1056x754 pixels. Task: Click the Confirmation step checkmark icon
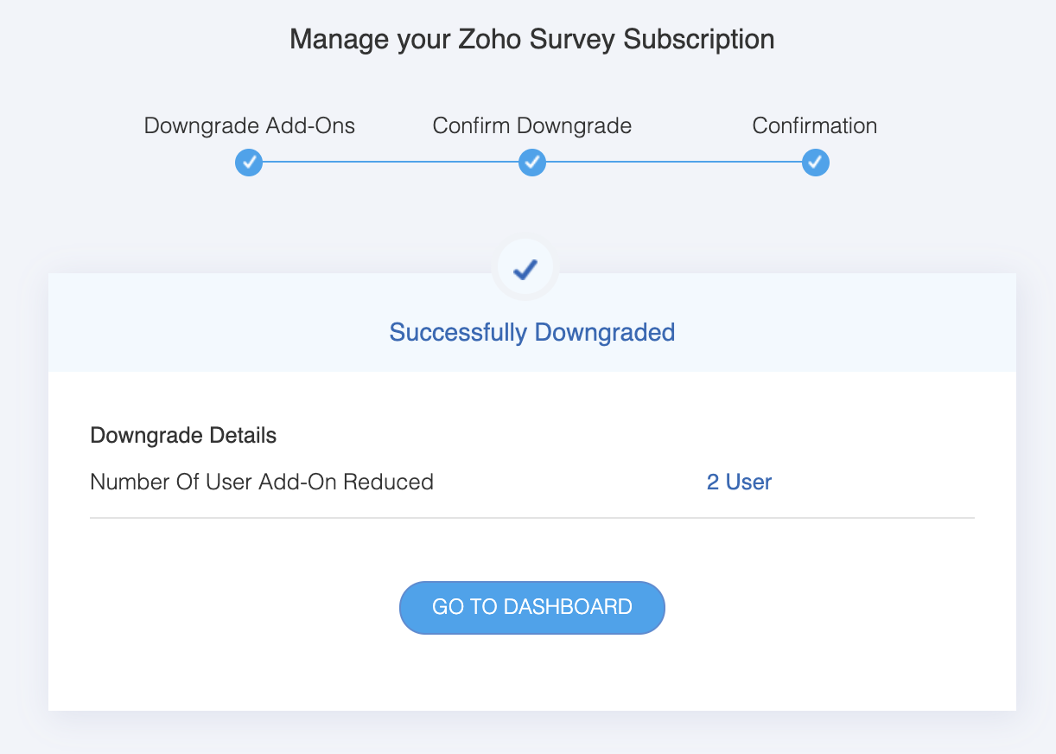[x=815, y=162]
